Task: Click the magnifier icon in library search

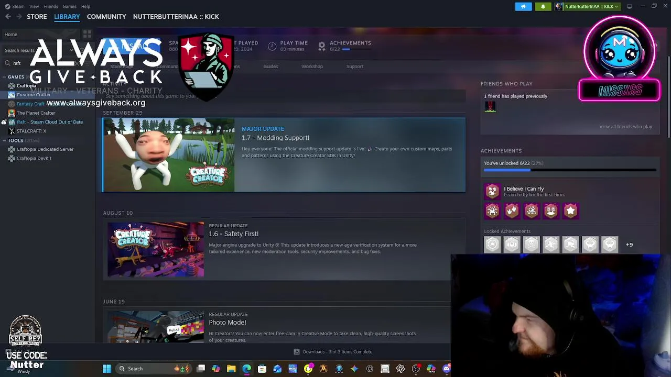Action: (7, 63)
